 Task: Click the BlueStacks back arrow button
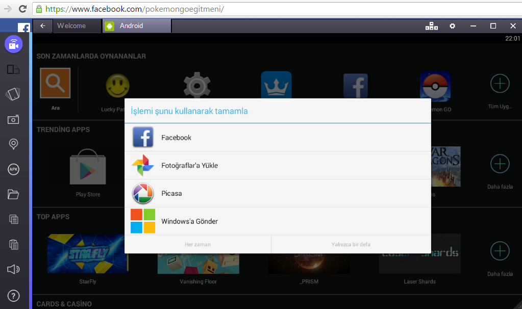(x=43, y=25)
